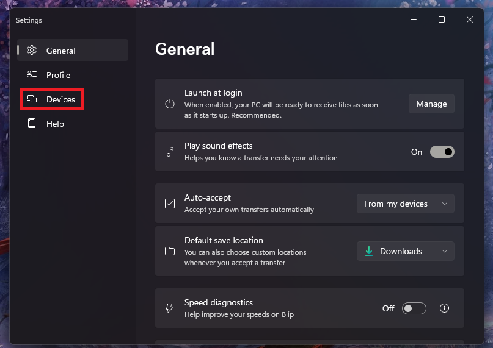
Task: Click the Devices icon in sidebar
Action: (x=32, y=99)
